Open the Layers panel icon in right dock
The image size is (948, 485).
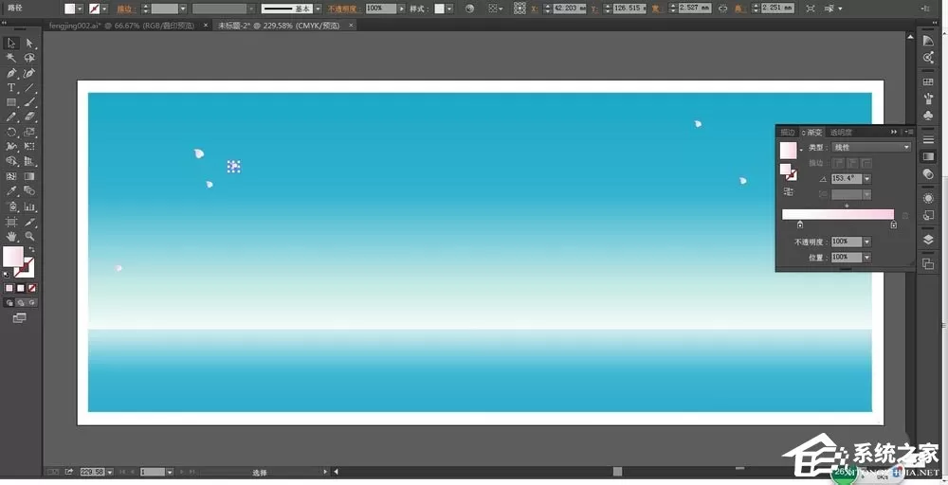928,240
